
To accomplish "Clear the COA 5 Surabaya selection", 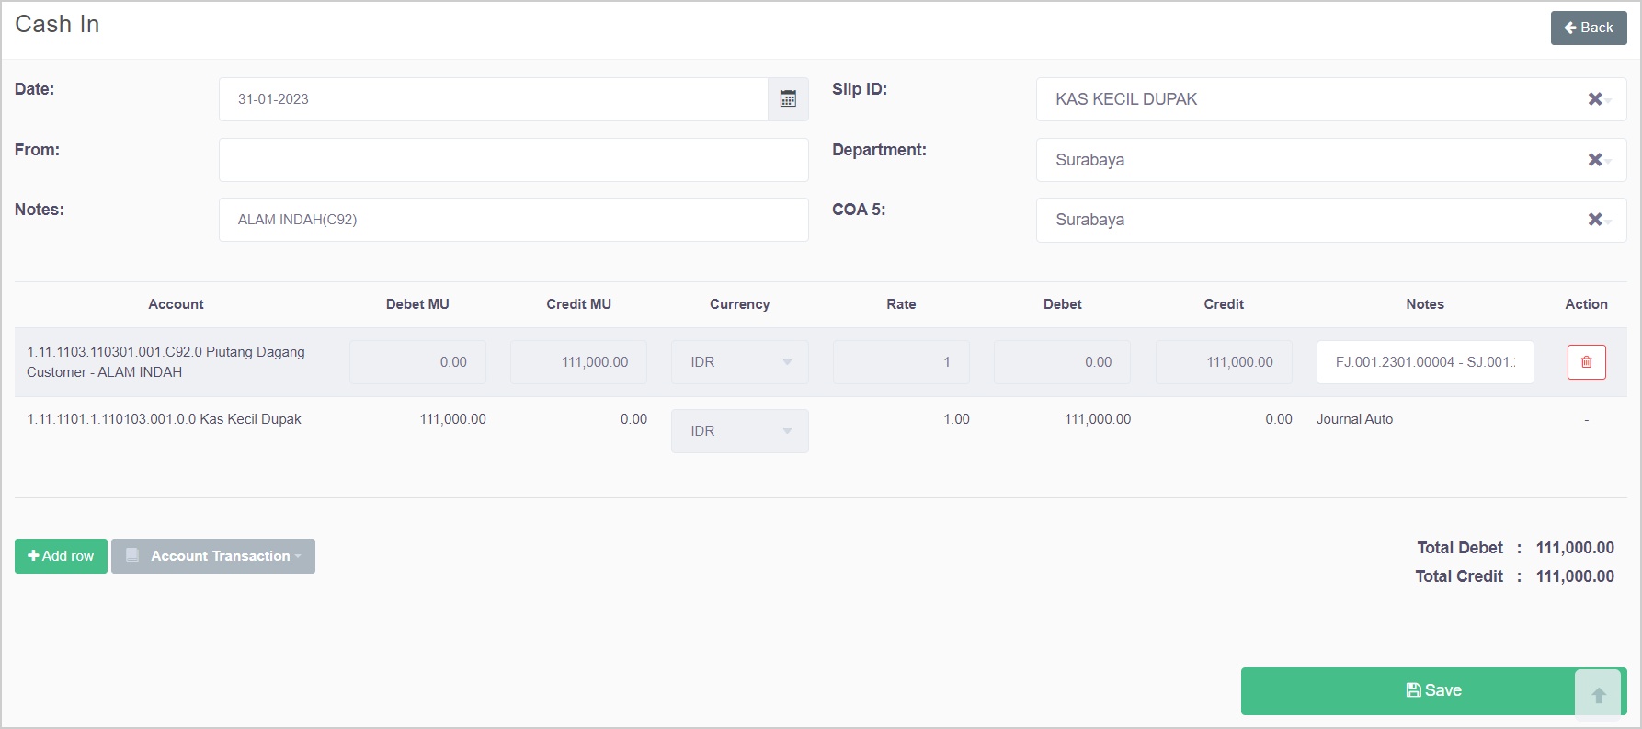I will click(x=1594, y=220).
